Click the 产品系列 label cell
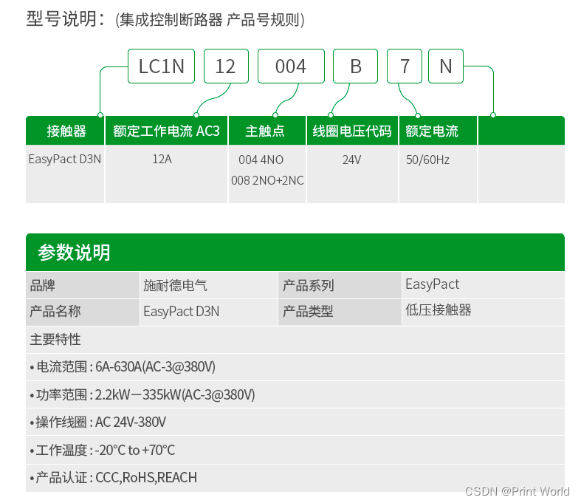The height and width of the screenshot is (503, 581). [x=340, y=285]
